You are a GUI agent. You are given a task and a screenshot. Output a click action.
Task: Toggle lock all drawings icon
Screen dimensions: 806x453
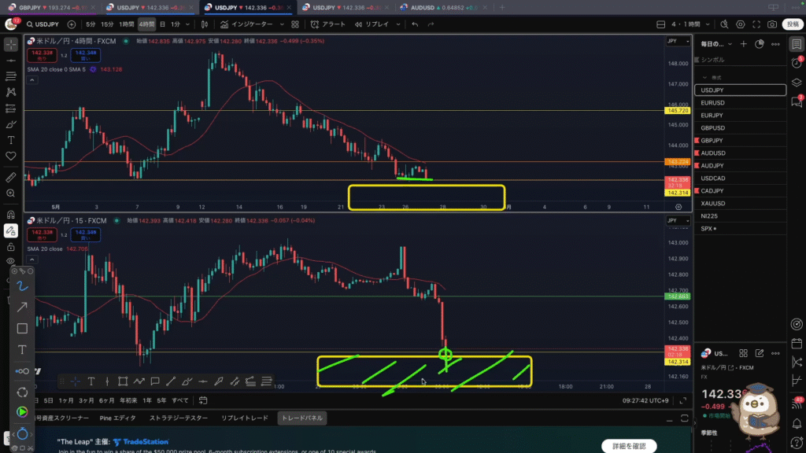coord(11,247)
